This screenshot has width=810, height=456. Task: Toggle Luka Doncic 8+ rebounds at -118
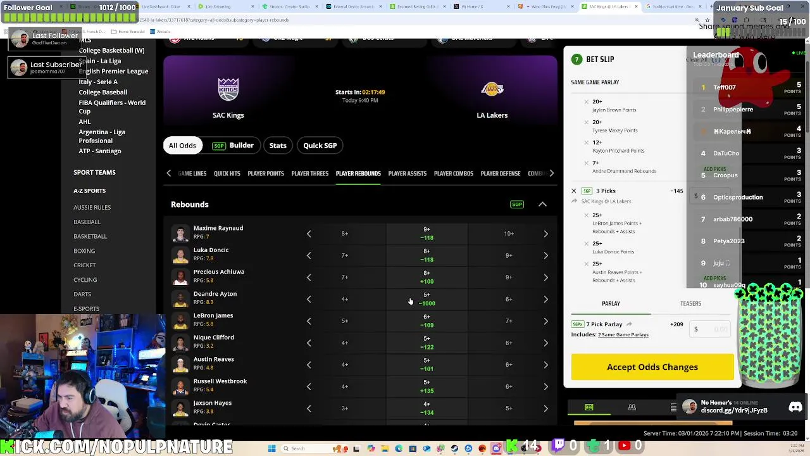[x=427, y=255]
